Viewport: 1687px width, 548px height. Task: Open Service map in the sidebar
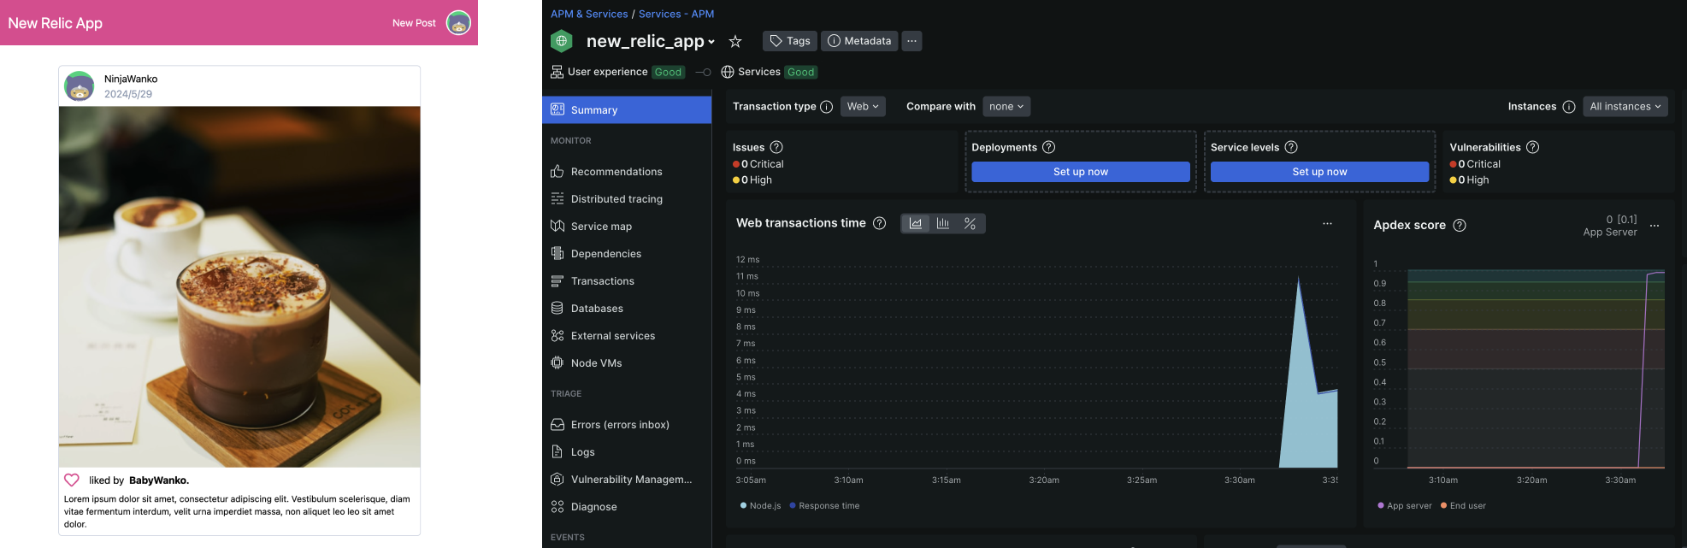[x=627, y=227]
